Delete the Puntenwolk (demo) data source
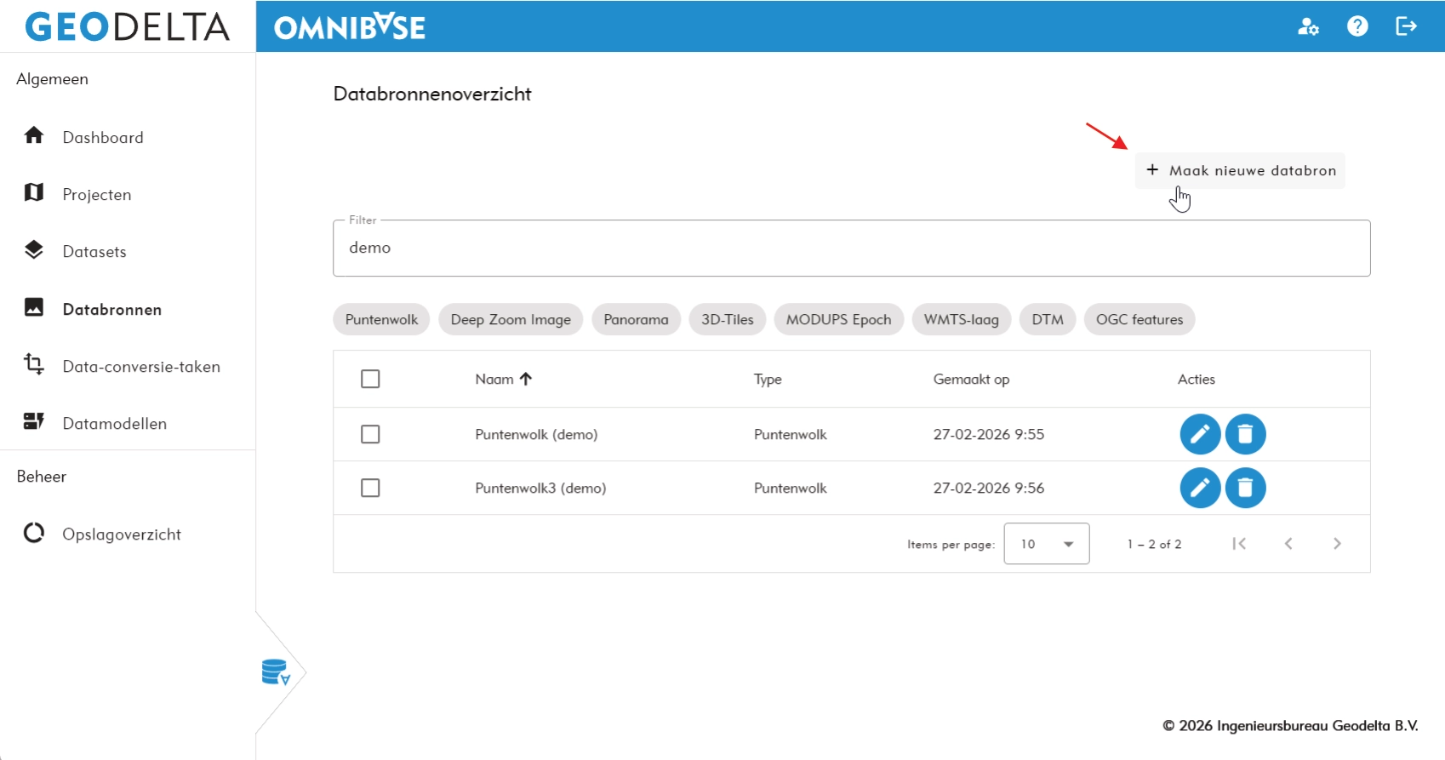 [x=1245, y=434]
